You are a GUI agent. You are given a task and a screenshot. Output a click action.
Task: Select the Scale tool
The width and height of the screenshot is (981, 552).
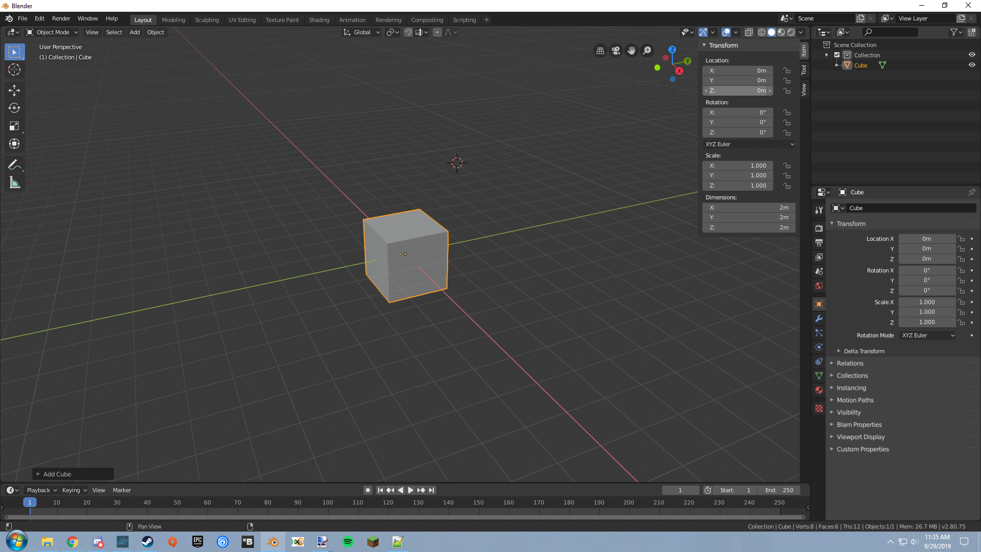click(14, 126)
